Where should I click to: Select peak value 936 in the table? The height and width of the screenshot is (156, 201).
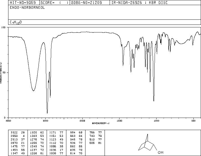click(73, 143)
